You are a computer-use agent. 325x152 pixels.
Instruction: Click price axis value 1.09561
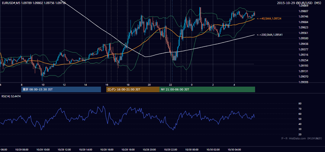coord(303,33)
